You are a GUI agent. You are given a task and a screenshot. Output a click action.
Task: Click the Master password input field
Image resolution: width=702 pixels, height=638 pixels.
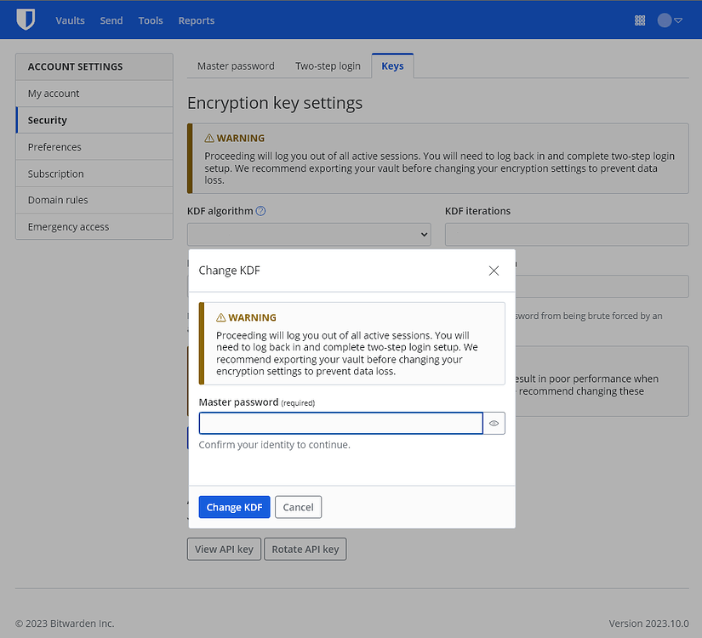340,423
